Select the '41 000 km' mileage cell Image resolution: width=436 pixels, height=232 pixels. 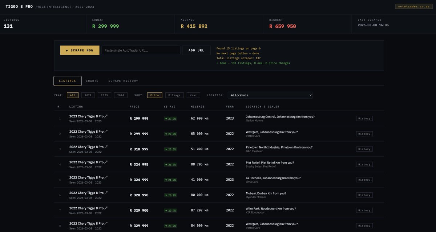(x=200, y=180)
